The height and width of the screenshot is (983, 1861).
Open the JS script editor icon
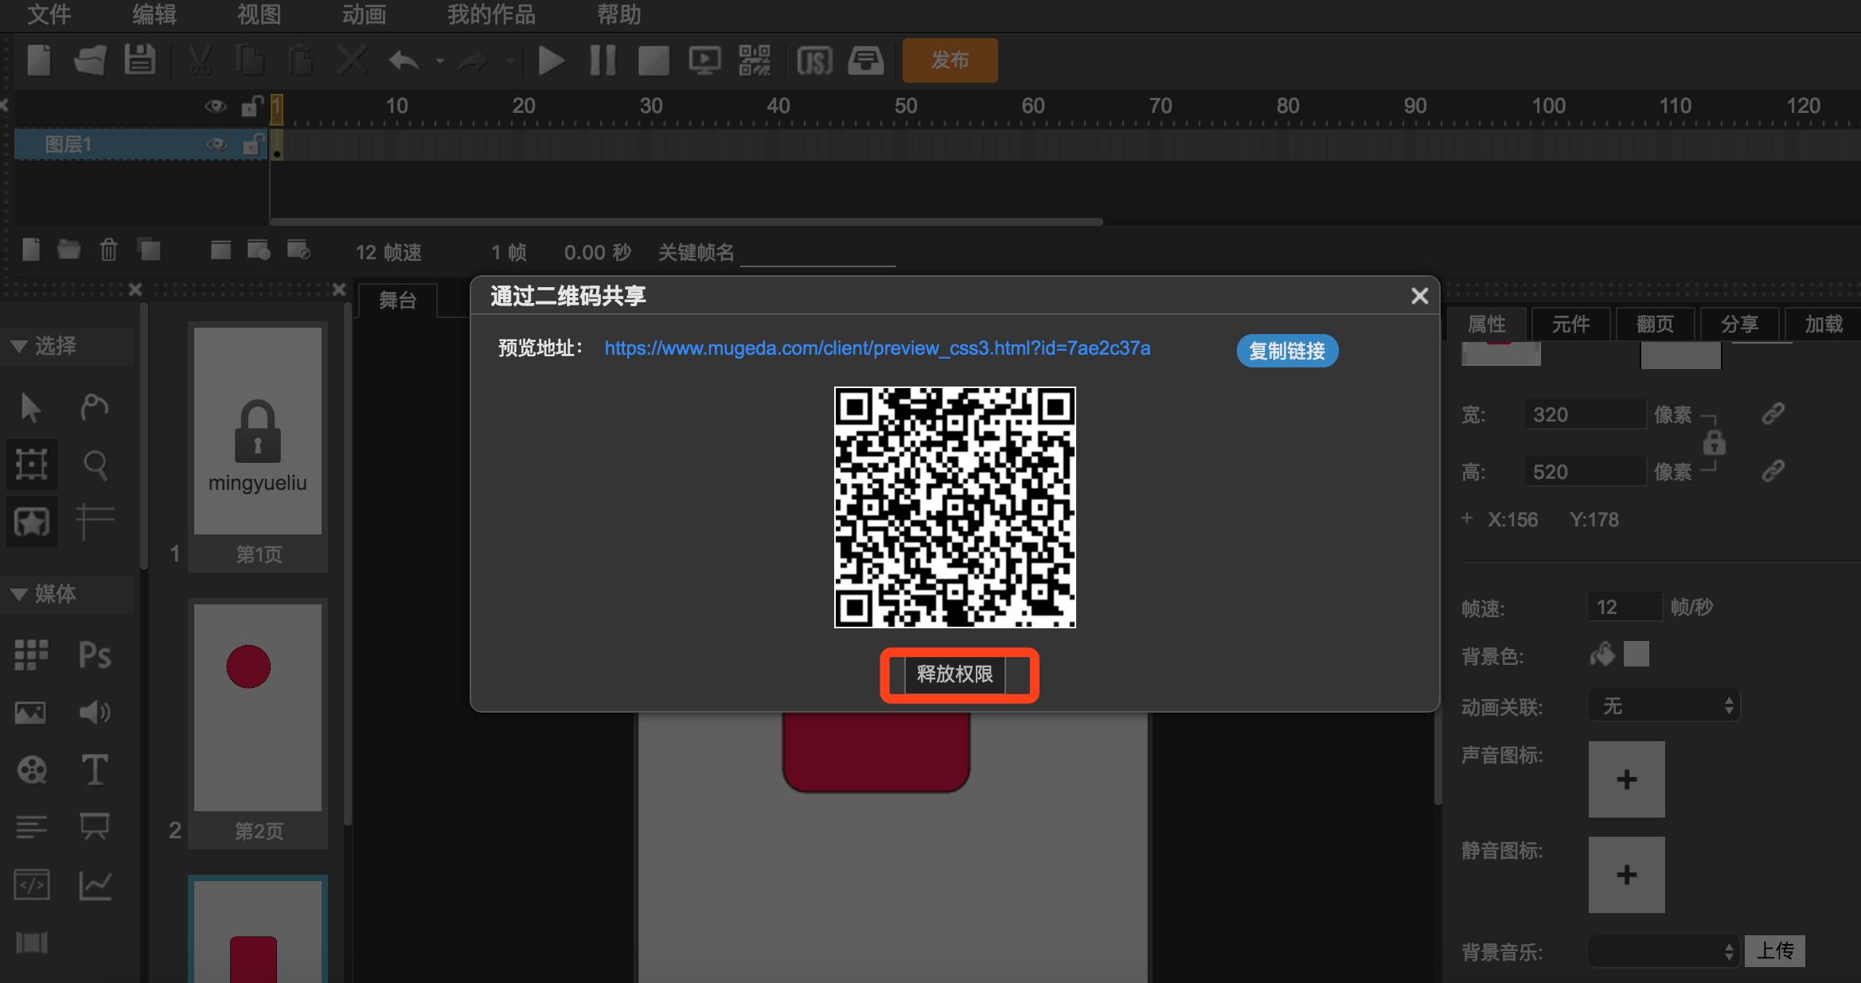(x=814, y=60)
